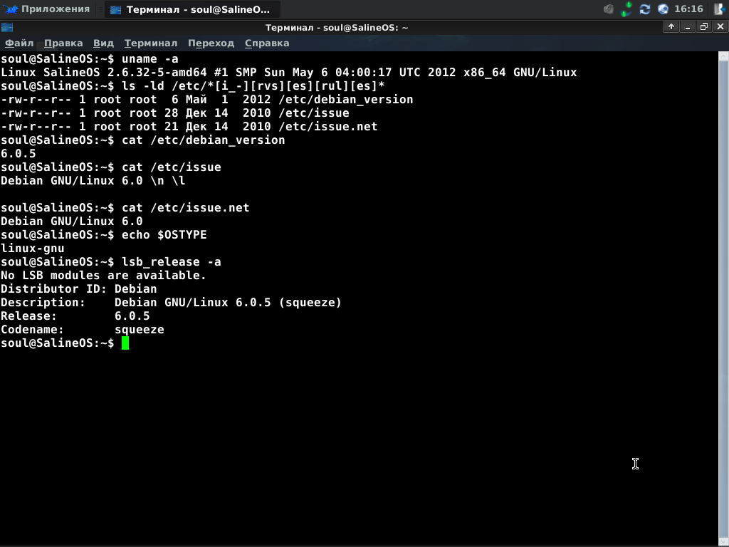Click the kernel line '2.6.32-5-amd64'
This screenshot has width=729, height=547.
coord(157,73)
